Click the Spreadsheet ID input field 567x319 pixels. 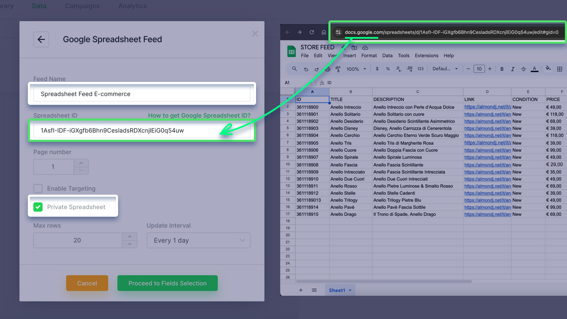(142, 131)
